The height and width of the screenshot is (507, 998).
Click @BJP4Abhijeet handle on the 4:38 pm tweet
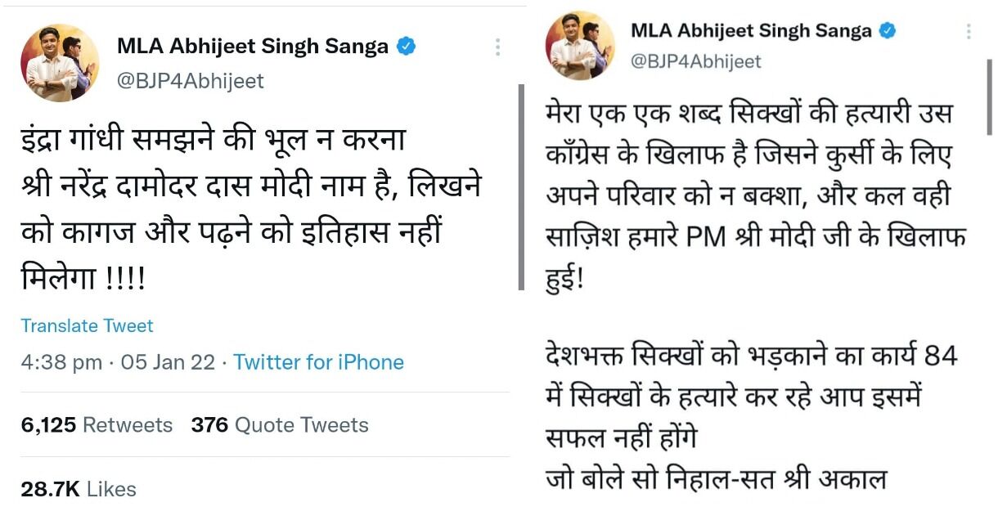pyautogui.click(x=191, y=81)
